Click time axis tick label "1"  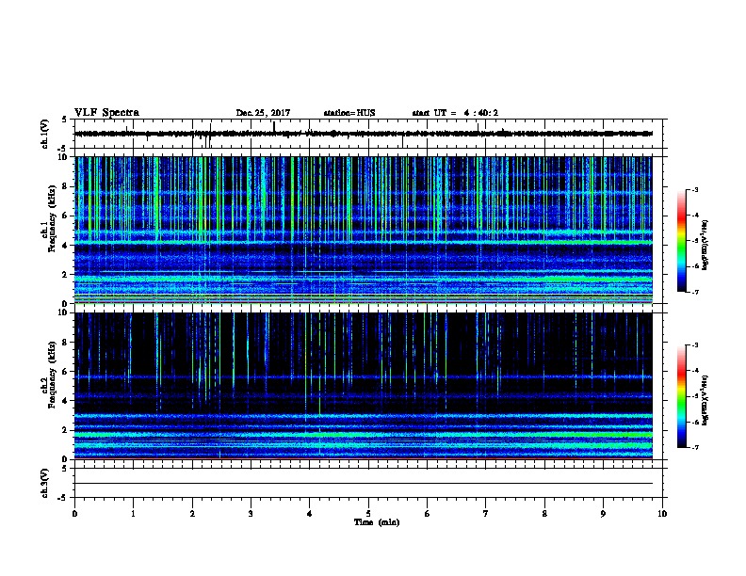134,514
